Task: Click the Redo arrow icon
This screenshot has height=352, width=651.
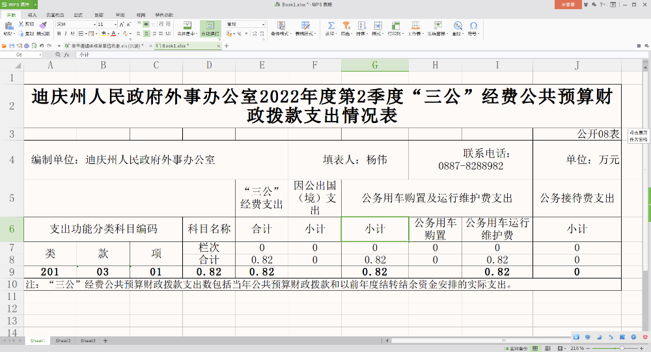Action: 49,46
